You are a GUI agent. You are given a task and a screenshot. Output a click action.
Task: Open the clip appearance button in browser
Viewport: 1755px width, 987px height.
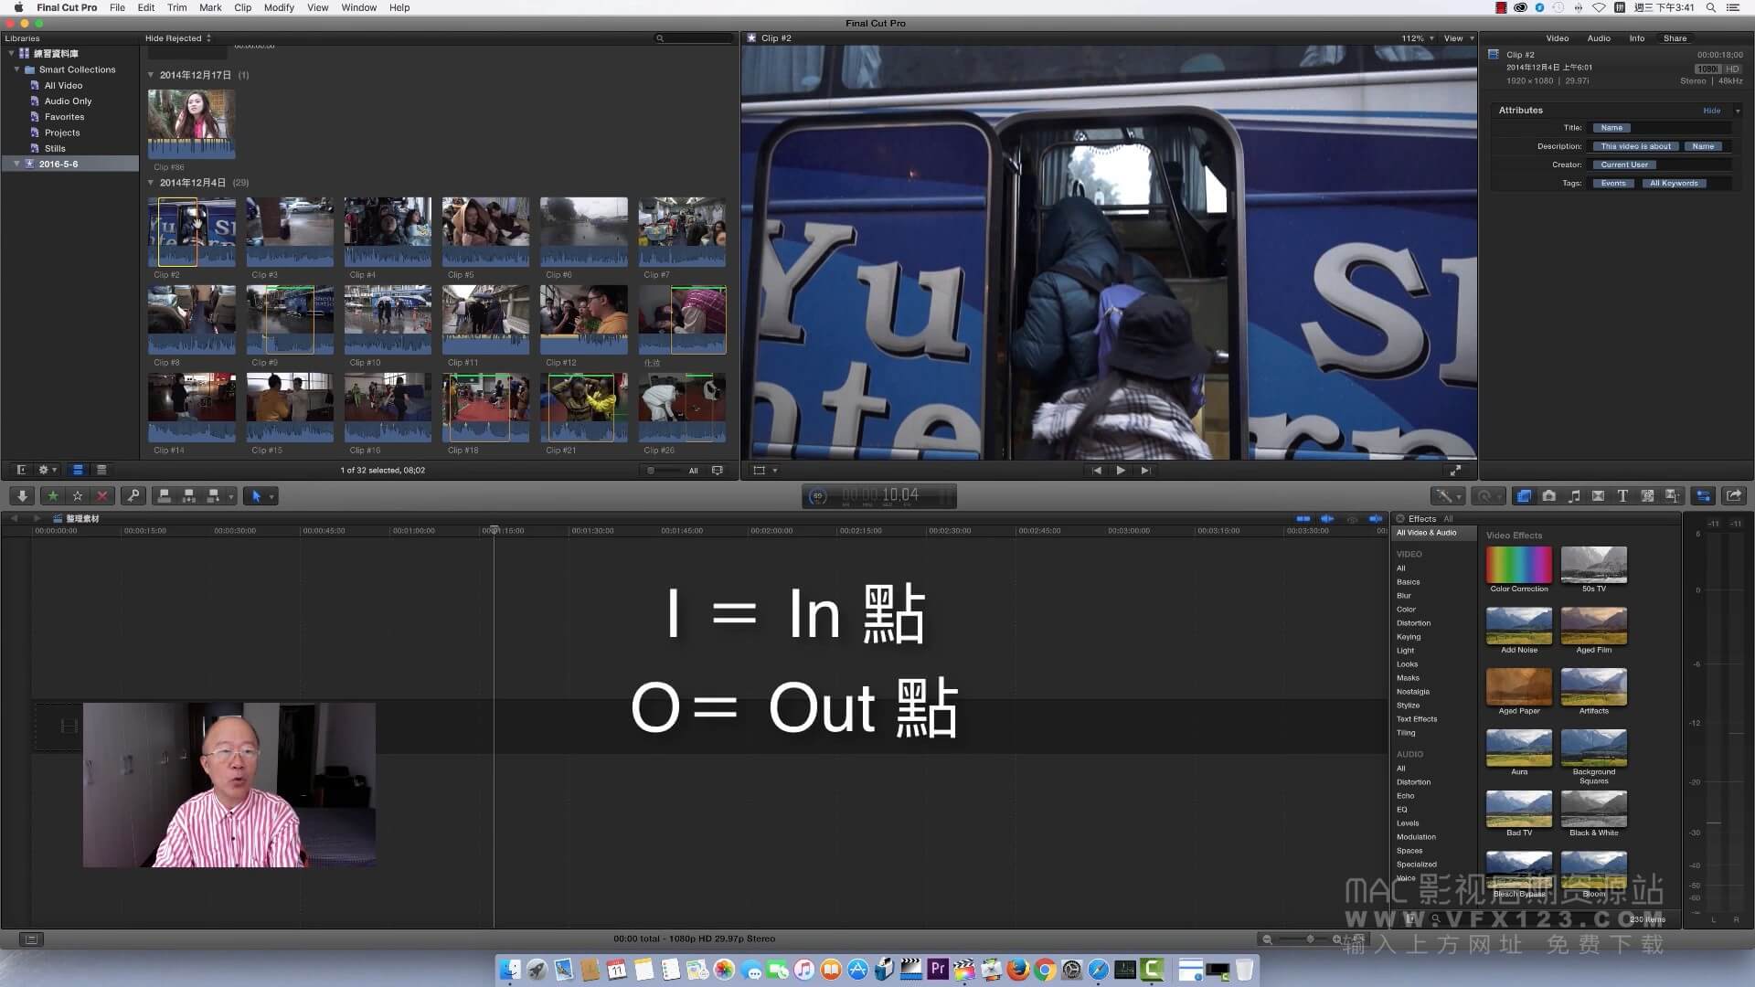[x=718, y=471]
